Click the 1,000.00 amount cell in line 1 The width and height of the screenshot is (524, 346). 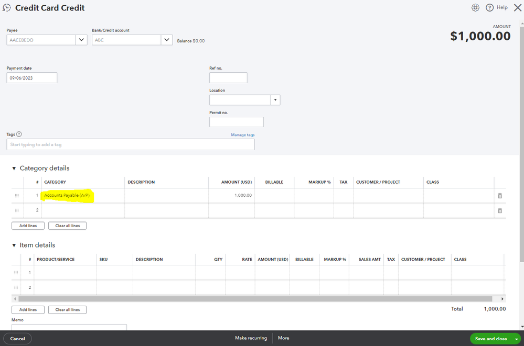(x=231, y=196)
